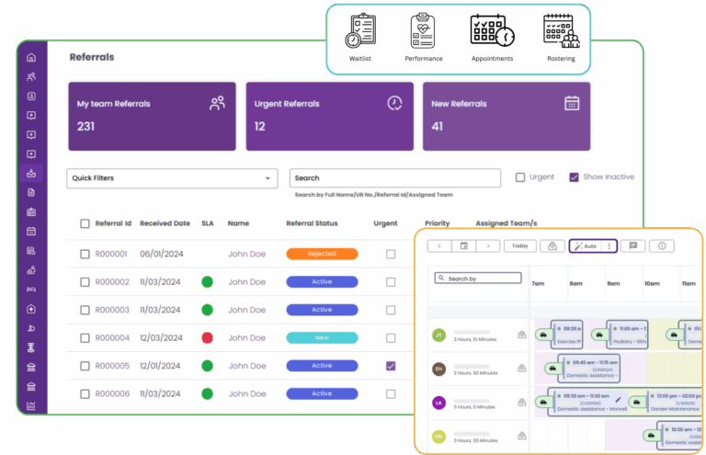Click the info icon in scheduler toolbar

point(662,246)
